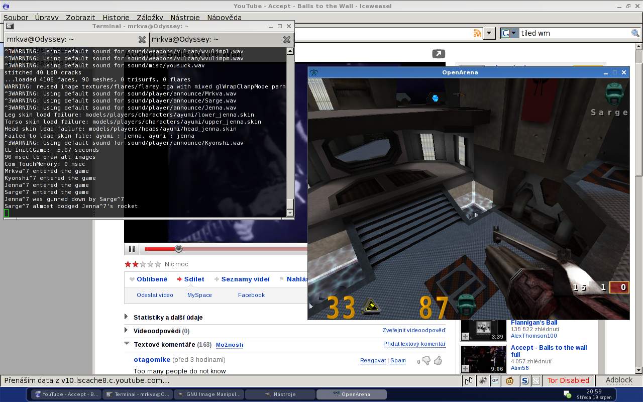Open the Nápověda menu
The width and height of the screenshot is (643, 402).
click(x=224, y=18)
